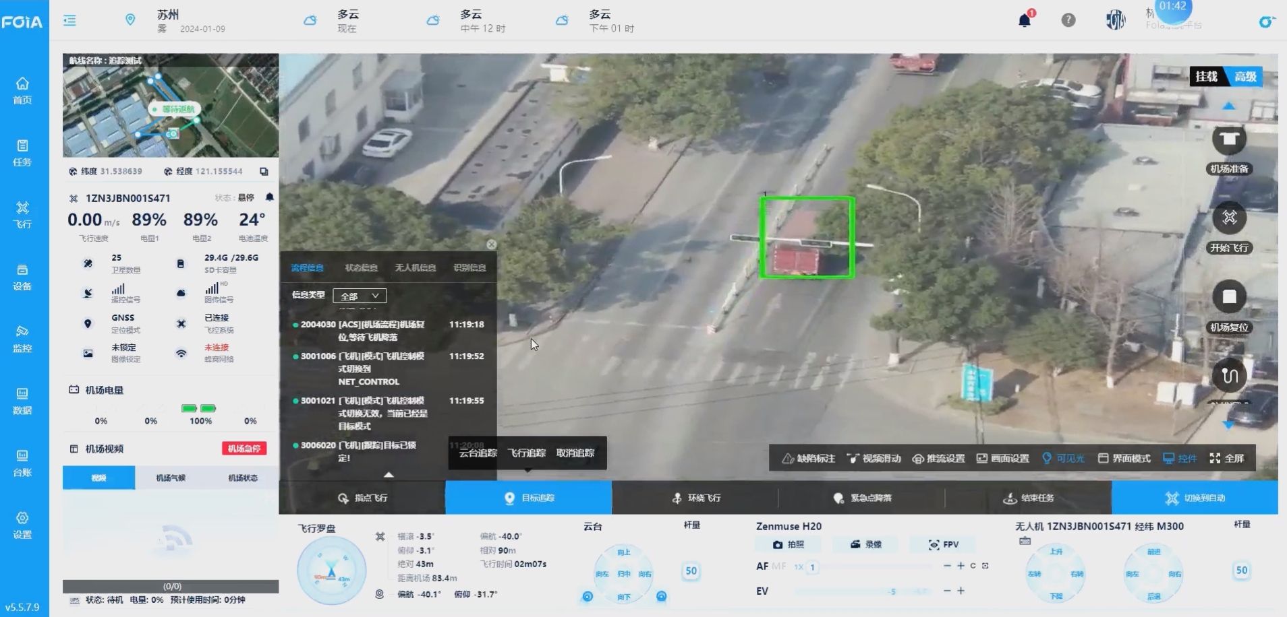The image size is (1287, 617).
Task: Toggle the 可见光 visible light mode
Action: [x=1063, y=458]
